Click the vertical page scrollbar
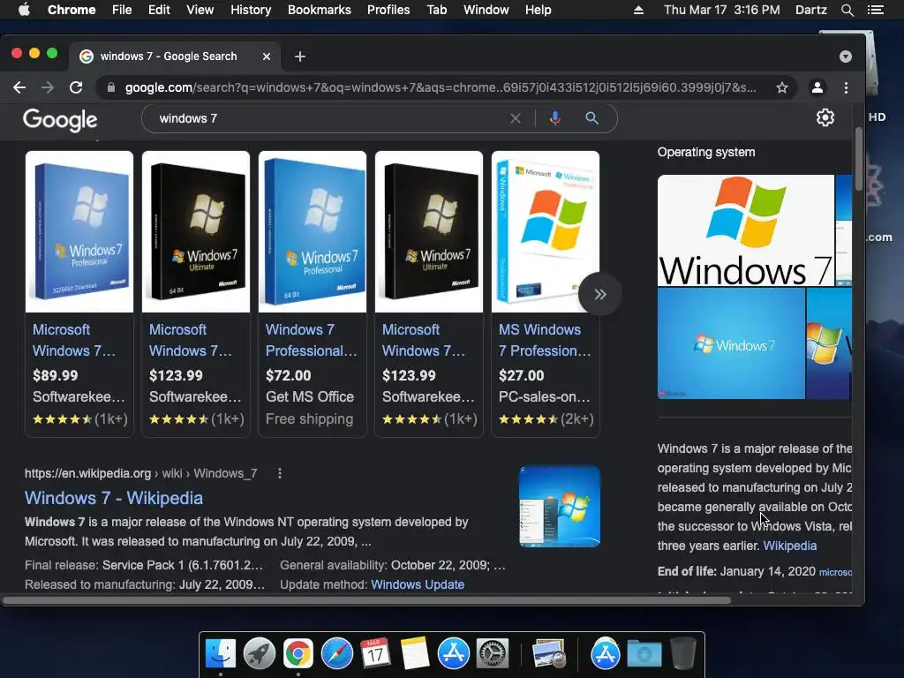The height and width of the screenshot is (678, 904). point(858,159)
